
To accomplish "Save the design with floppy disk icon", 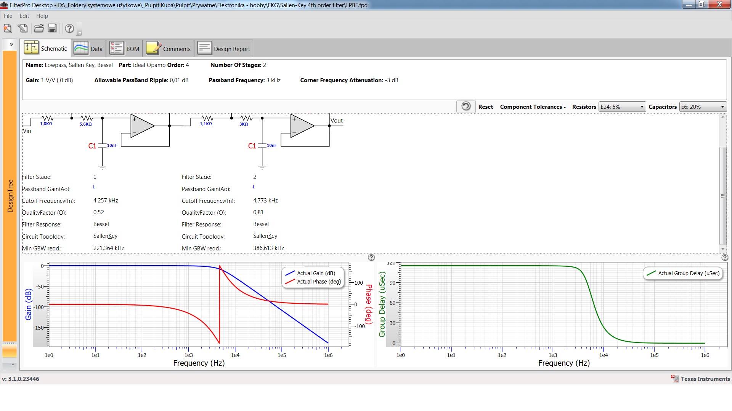I will click(x=52, y=28).
